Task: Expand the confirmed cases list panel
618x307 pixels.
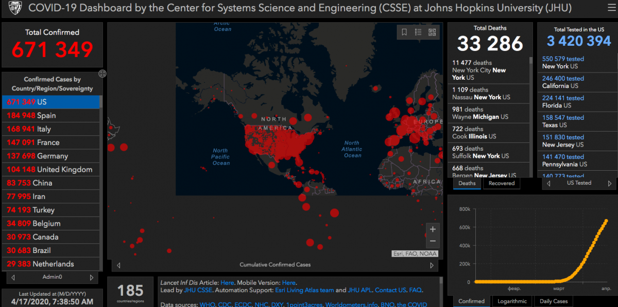Action: click(102, 74)
